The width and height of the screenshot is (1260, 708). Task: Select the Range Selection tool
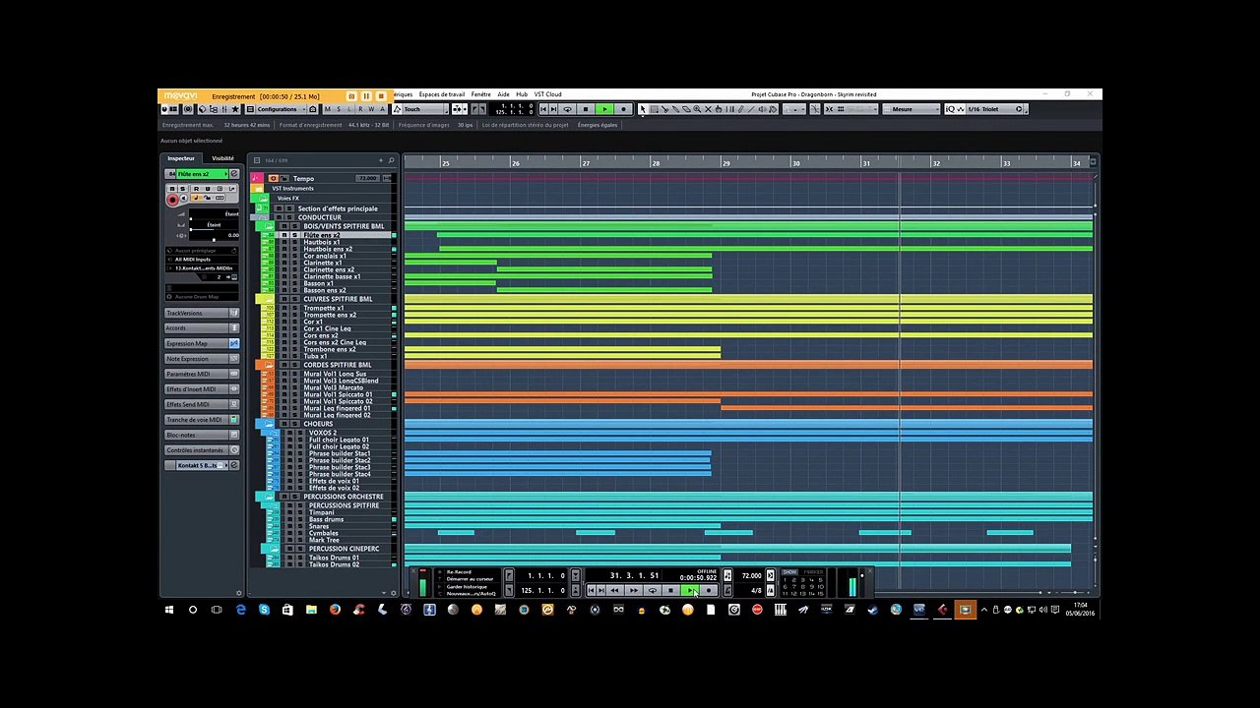click(653, 109)
